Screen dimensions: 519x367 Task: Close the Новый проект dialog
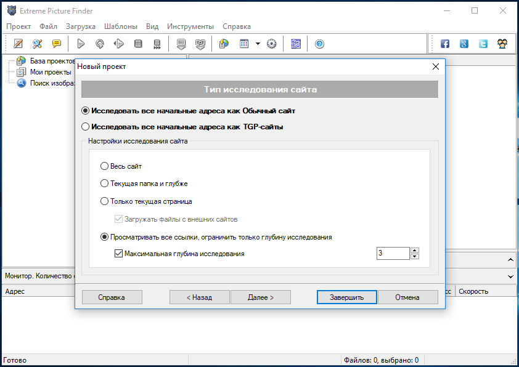coord(436,67)
